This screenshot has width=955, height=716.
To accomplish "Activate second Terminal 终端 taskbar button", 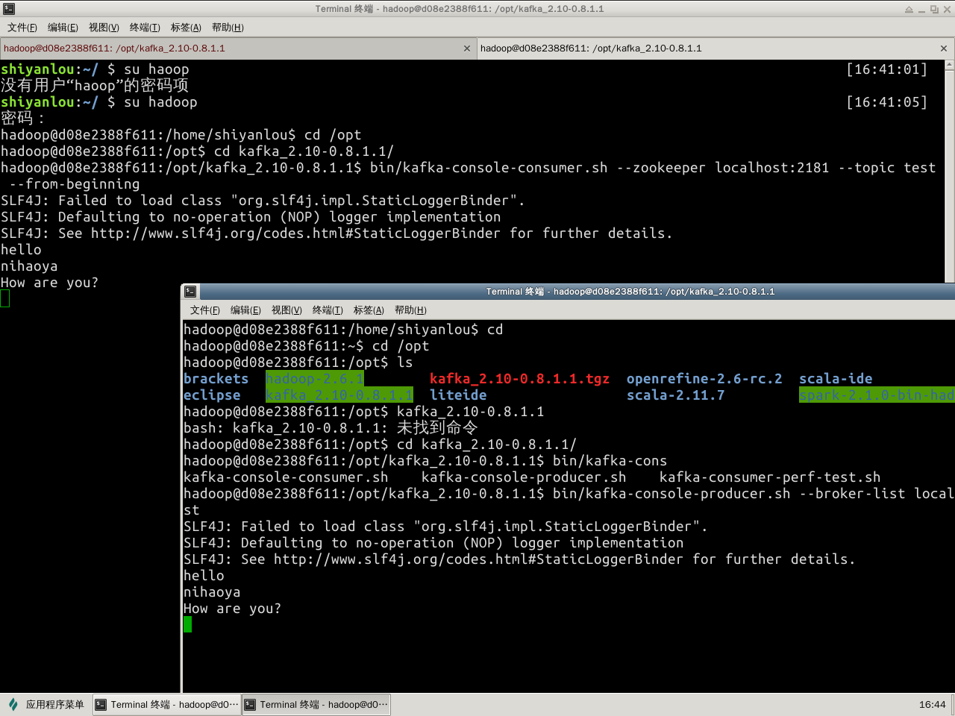I will point(316,704).
